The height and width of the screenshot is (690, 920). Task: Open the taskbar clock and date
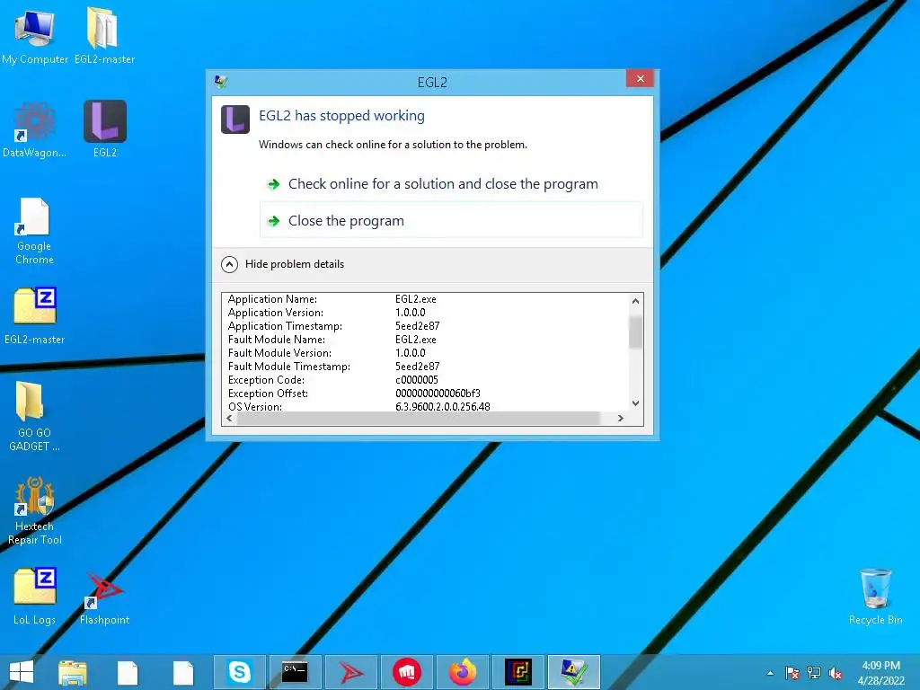880,672
